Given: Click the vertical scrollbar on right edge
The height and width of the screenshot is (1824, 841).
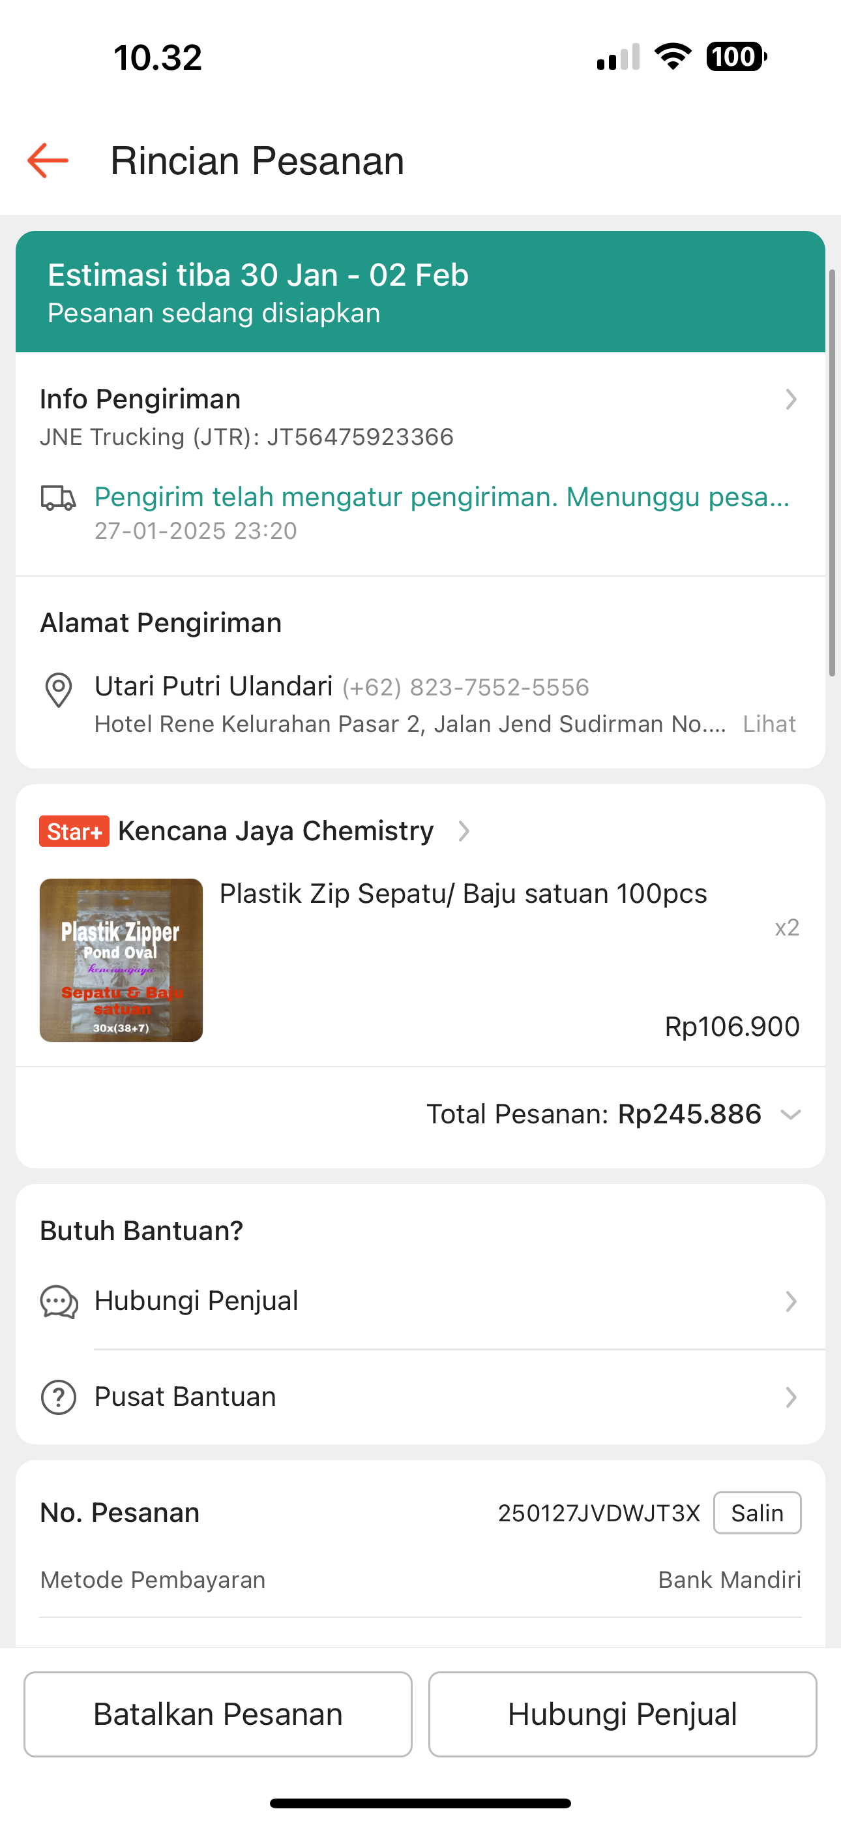Looking at the screenshot, I should (x=833, y=473).
